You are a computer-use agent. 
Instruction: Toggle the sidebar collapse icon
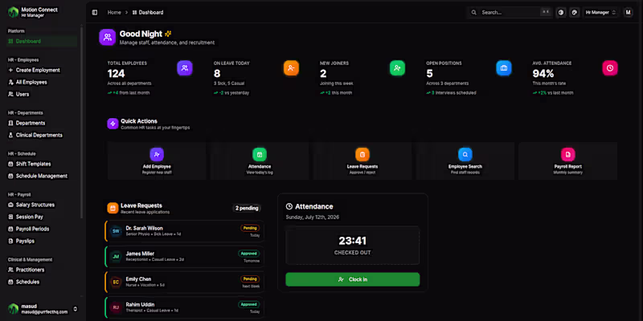click(x=95, y=12)
